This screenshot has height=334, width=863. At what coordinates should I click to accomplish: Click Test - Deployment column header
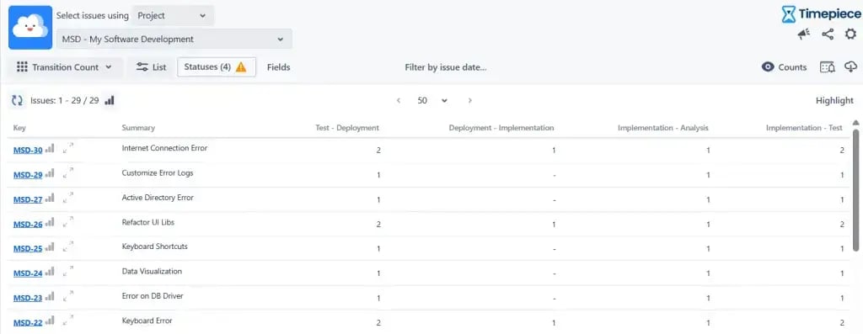pyautogui.click(x=347, y=127)
